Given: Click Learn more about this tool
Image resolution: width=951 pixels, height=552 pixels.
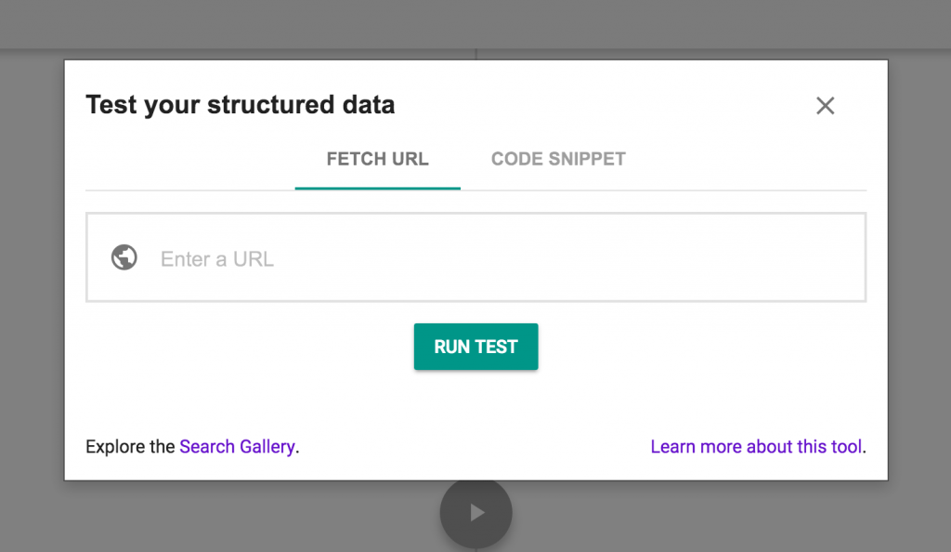Looking at the screenshot, I should point(756,446).
